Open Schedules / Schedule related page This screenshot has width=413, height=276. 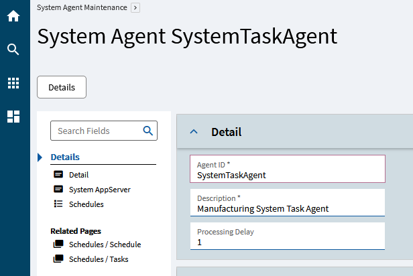(x=105, y=245)
